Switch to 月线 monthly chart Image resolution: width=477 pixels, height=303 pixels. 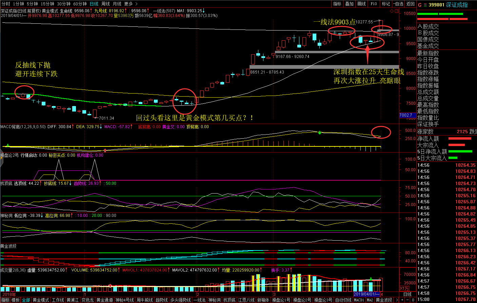[x=117, y=4]
